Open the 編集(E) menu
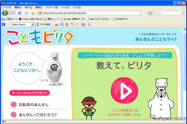 pos(18,7)
